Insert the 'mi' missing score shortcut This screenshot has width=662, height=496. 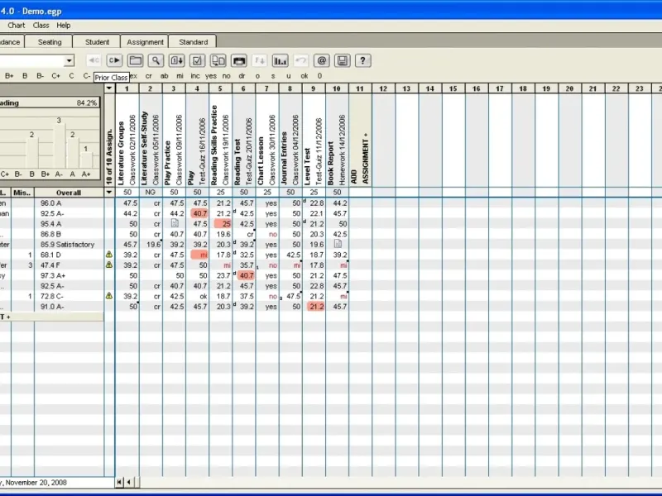pos(180,76)
